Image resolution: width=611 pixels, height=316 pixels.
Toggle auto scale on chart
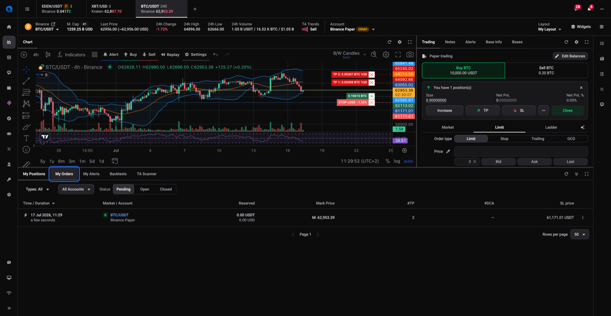point(408,161)
